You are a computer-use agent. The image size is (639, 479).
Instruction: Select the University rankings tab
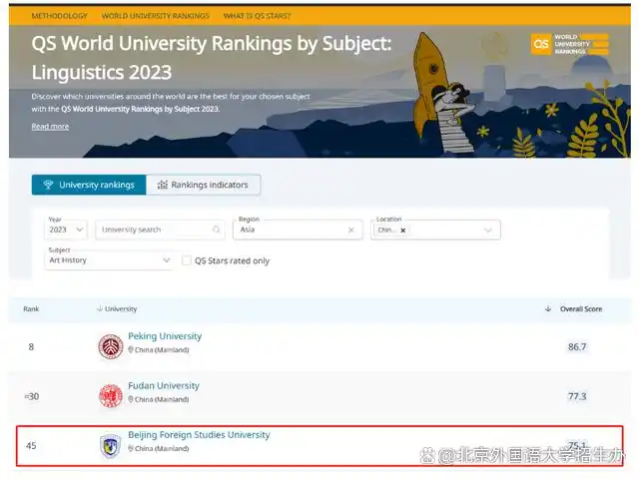click(x=89, y=185)
